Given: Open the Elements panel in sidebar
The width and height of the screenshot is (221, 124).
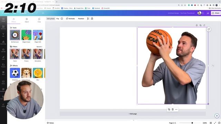Looking at the screenshot, I should click(x=3, y=27).
